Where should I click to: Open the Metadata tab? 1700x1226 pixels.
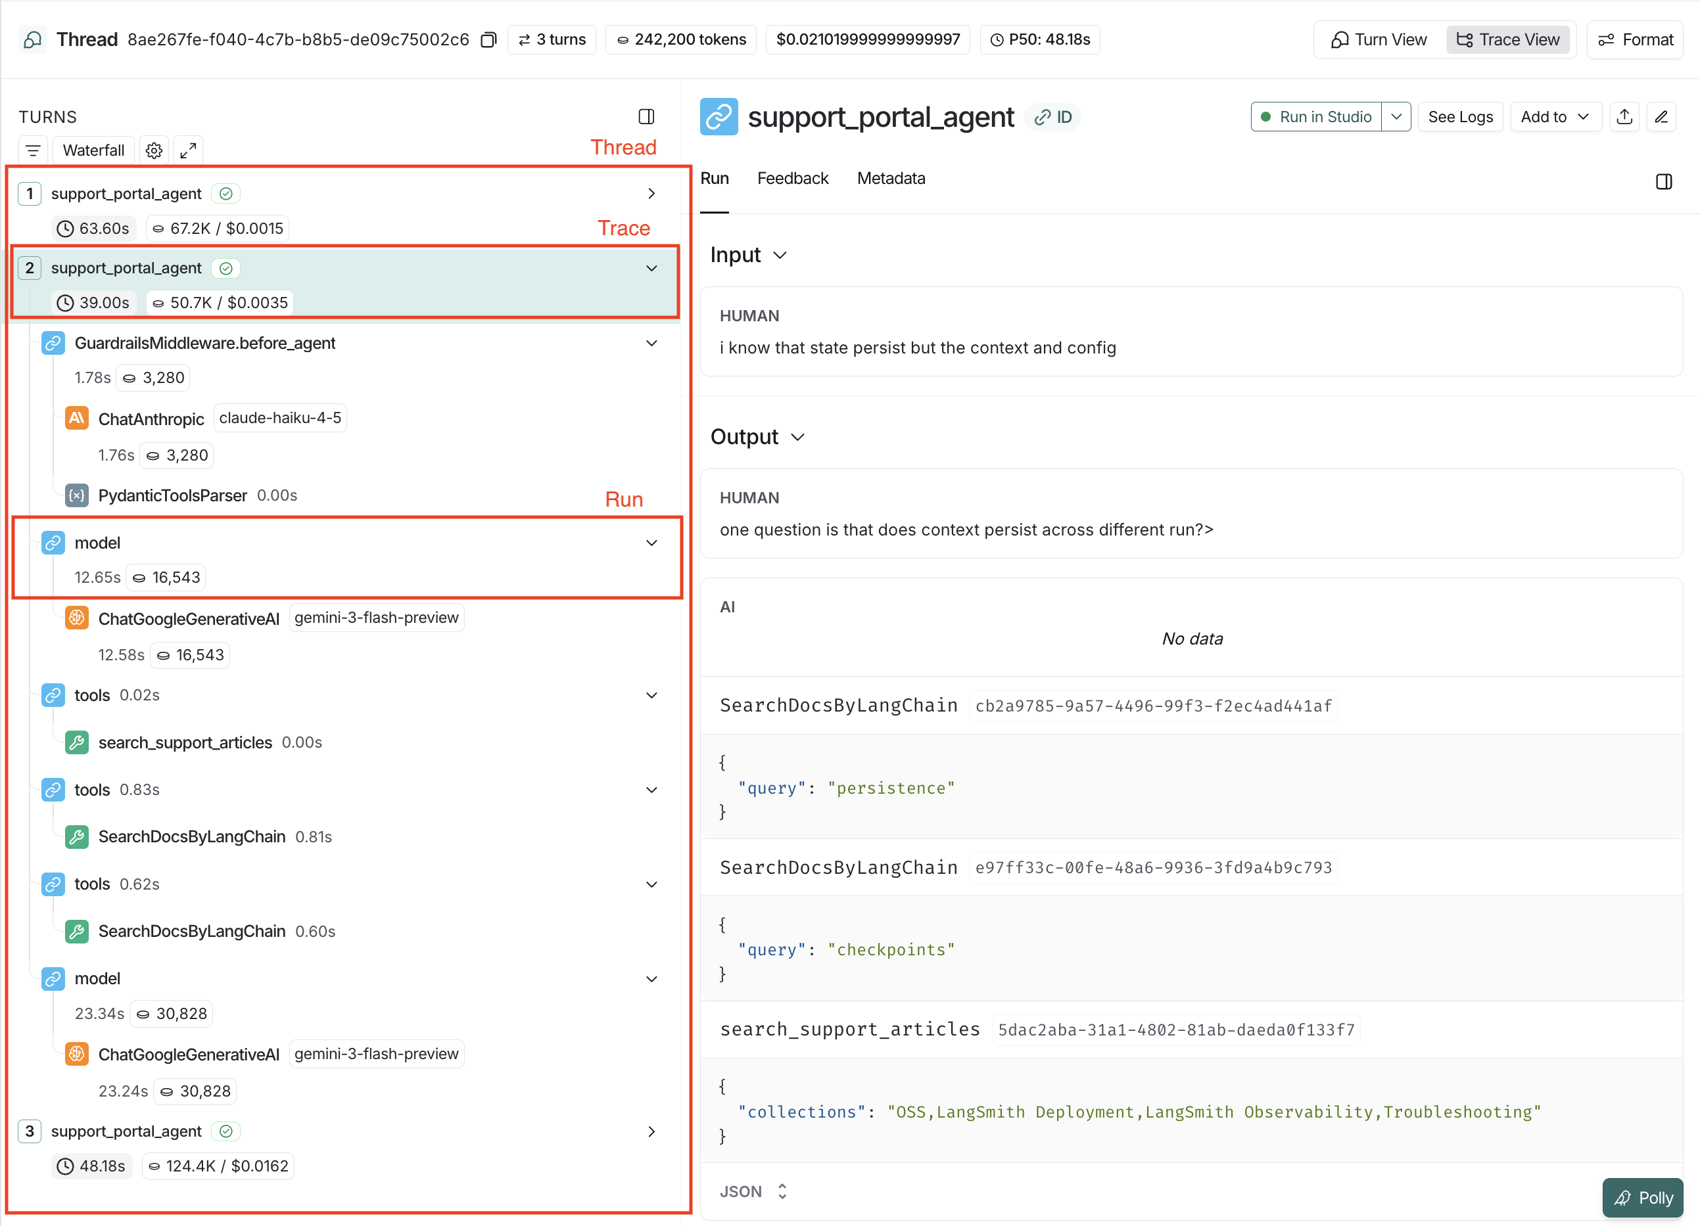click(891, 179)
